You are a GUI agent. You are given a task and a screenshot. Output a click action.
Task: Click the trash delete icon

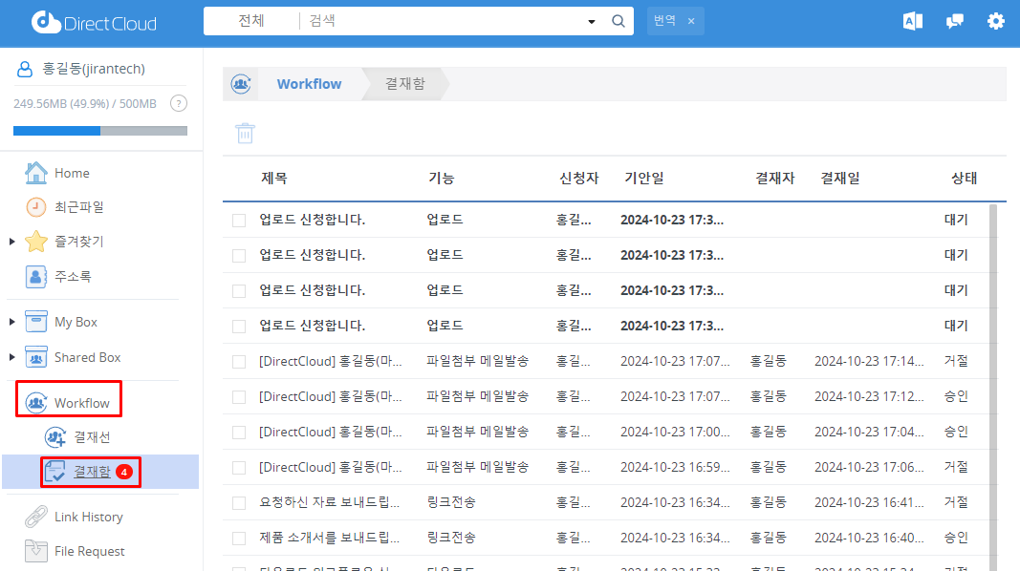pos(246,133)
